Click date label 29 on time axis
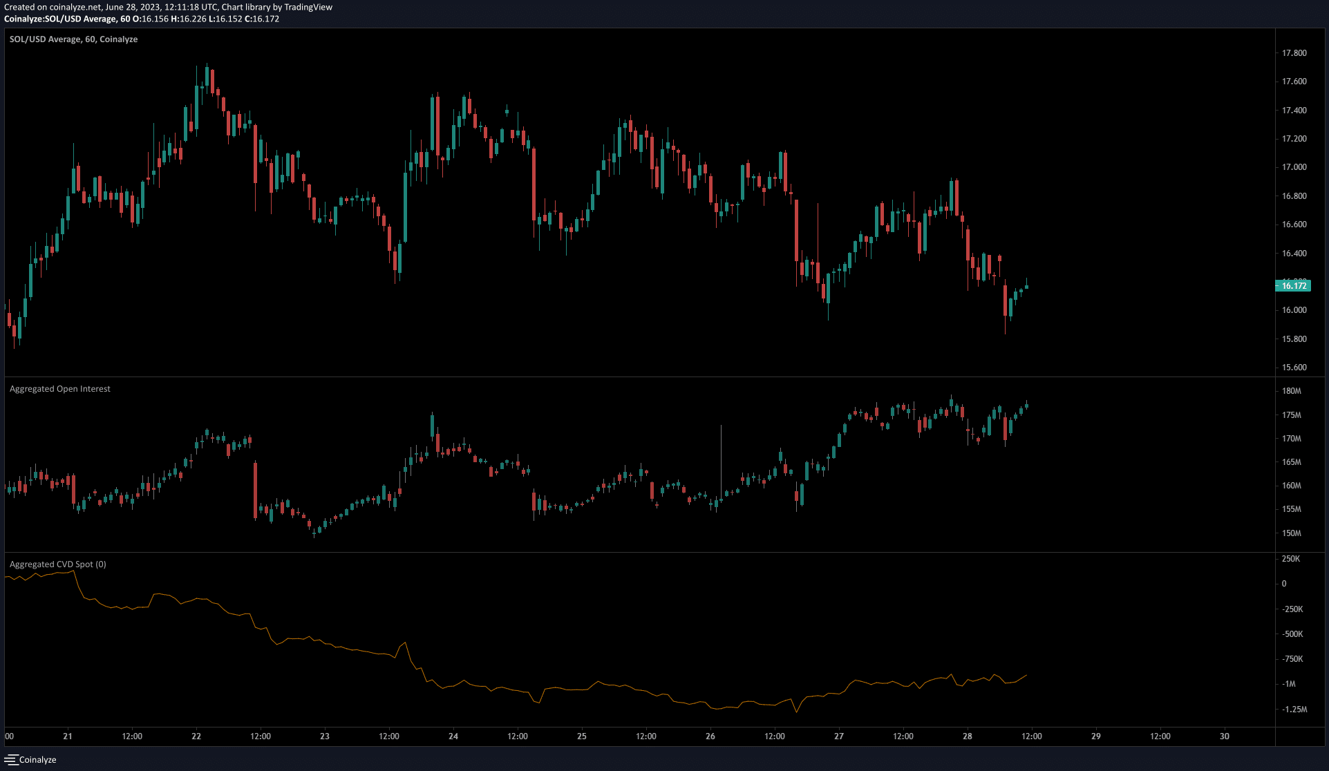Screen dimensions: 1329x771 1096,736
